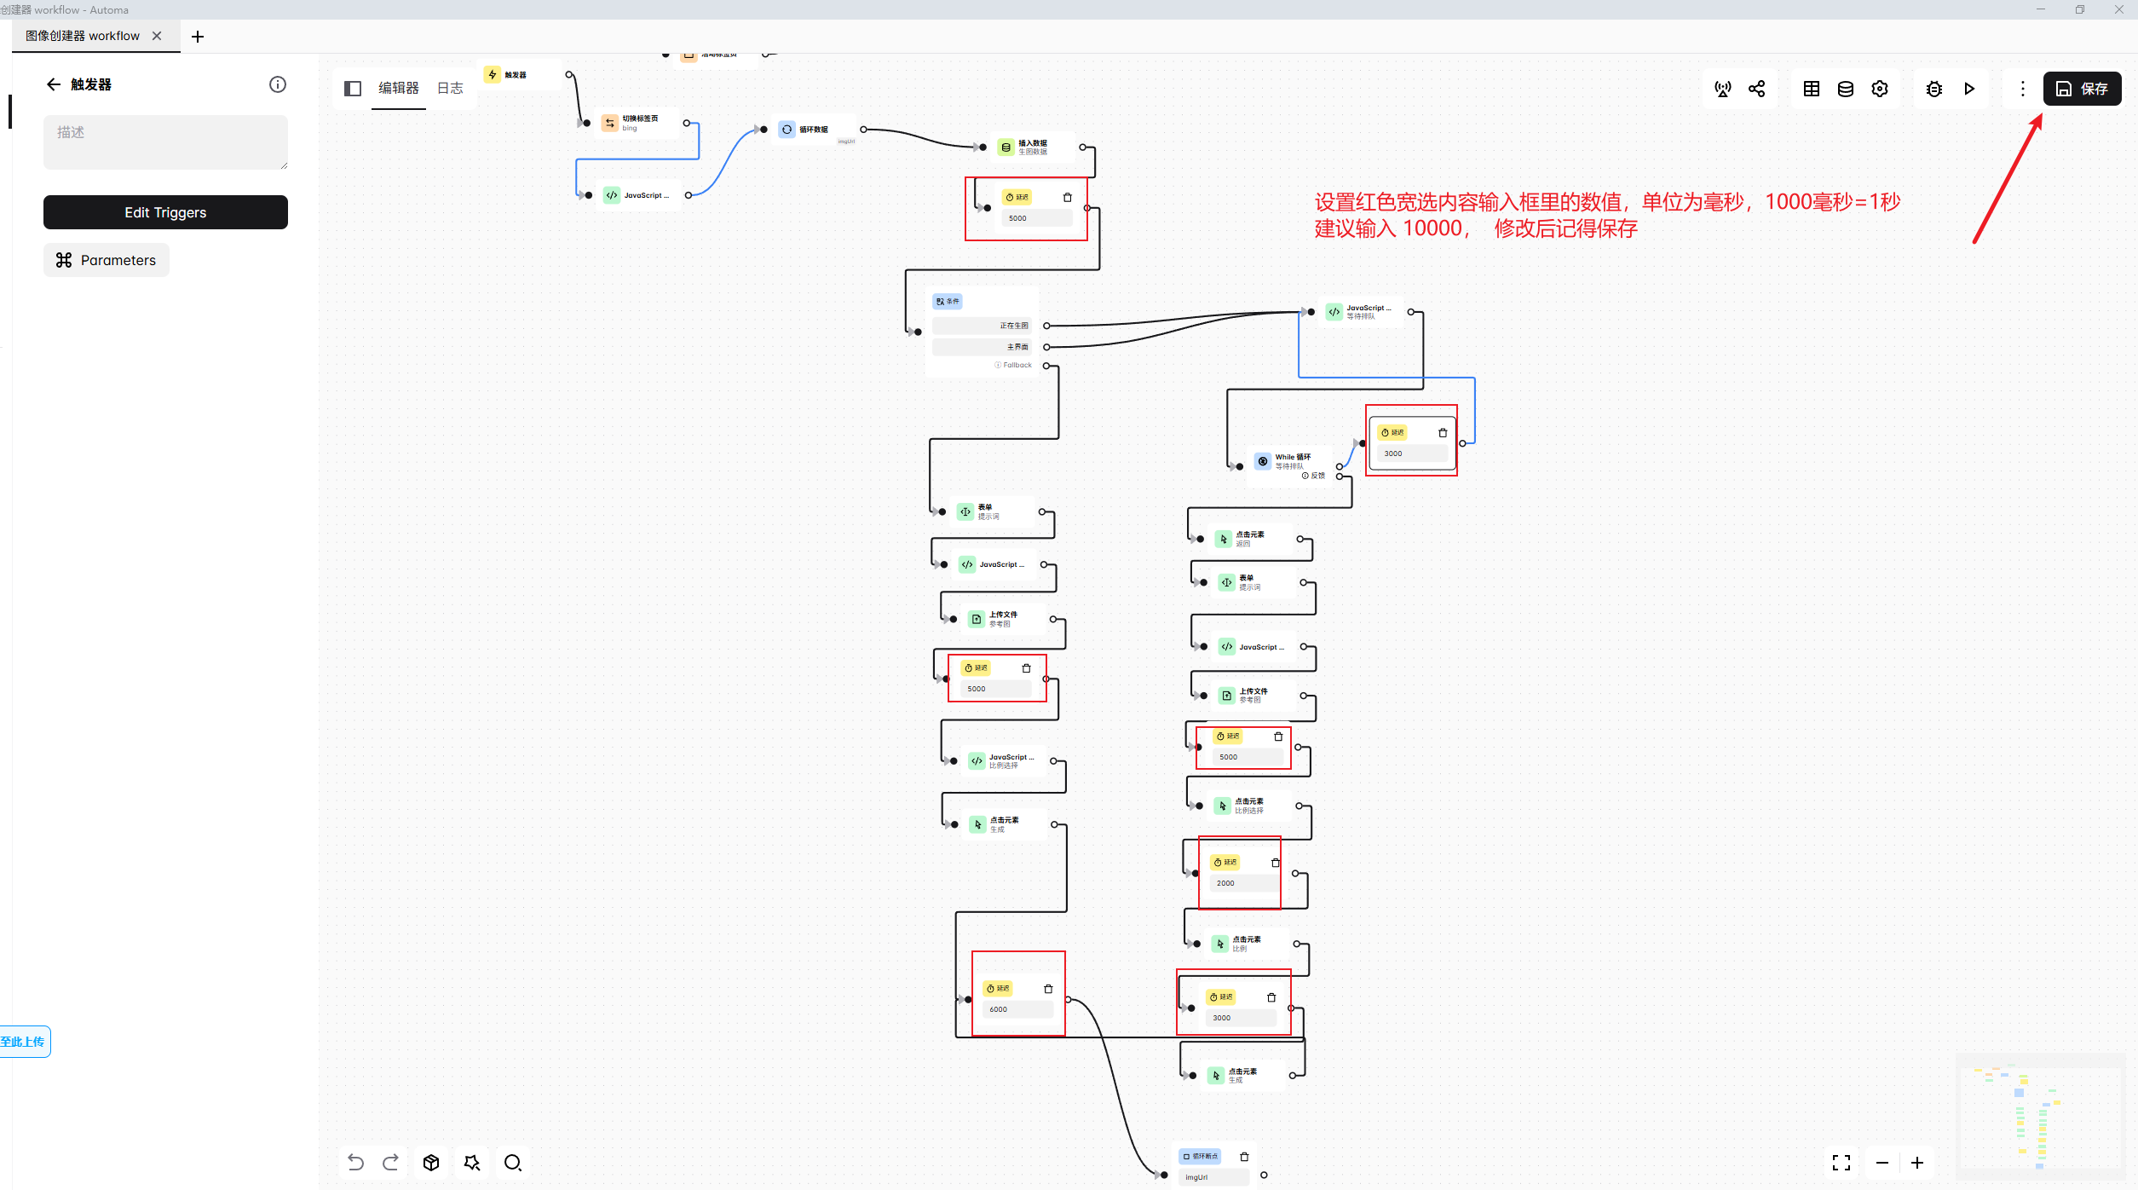Open the canvas search icon

pos(513,1163)
